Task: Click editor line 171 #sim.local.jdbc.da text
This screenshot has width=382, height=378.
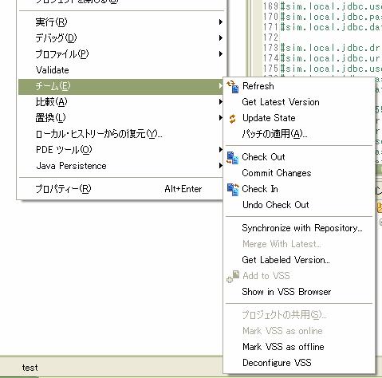Action: pyautogui.click(x=331, y=27)
